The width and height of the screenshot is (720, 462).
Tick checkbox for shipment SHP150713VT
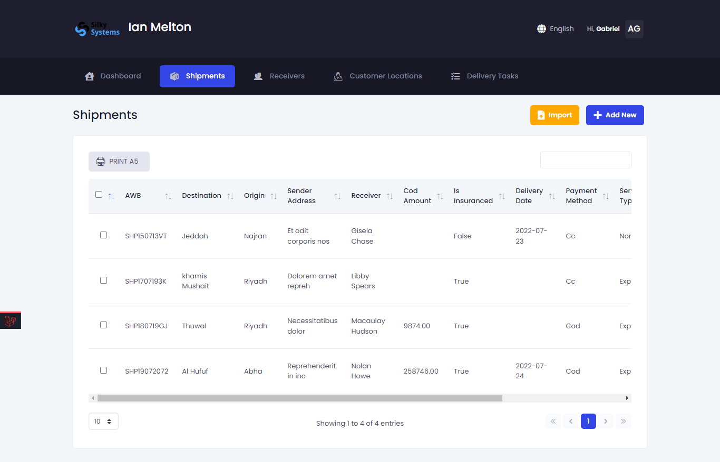click(x=104, y=235)
